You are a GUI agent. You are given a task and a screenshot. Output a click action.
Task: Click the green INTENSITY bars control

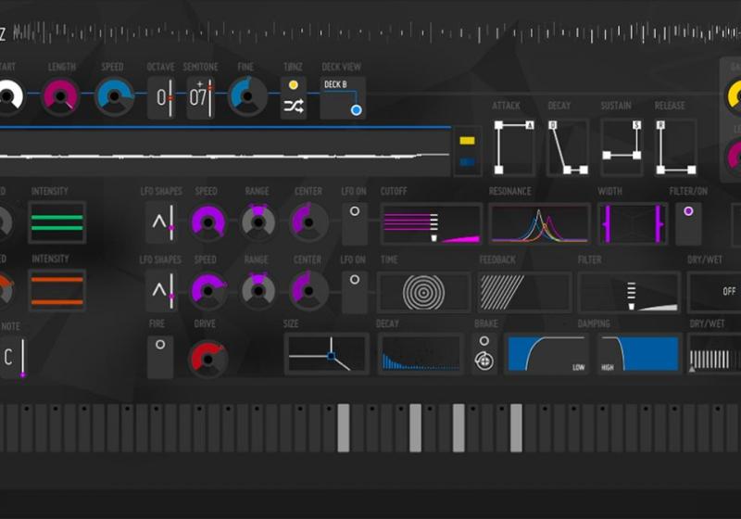tap(57, 222)
